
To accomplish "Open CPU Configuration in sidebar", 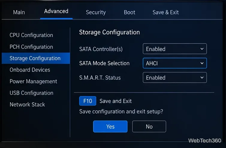I will pyautogui.click(x=31, y=35).
